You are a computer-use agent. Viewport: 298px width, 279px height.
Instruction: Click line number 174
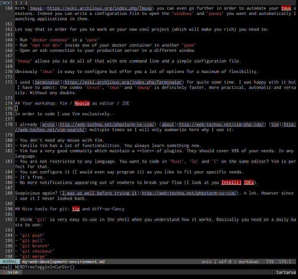tap(8, 103)
